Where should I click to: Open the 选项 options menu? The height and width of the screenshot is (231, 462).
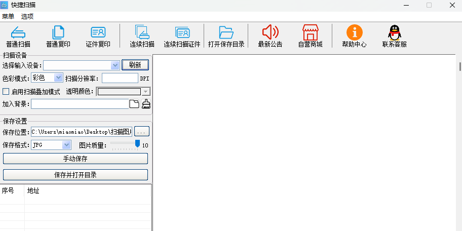coord(27,16)
